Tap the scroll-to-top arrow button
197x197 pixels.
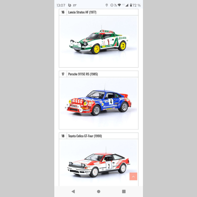(133, 176)
